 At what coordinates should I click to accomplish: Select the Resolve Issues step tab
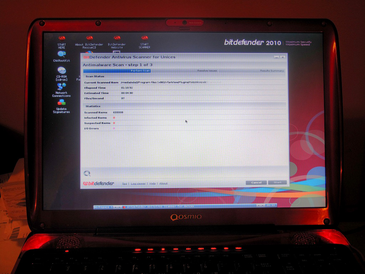[207, 71]
